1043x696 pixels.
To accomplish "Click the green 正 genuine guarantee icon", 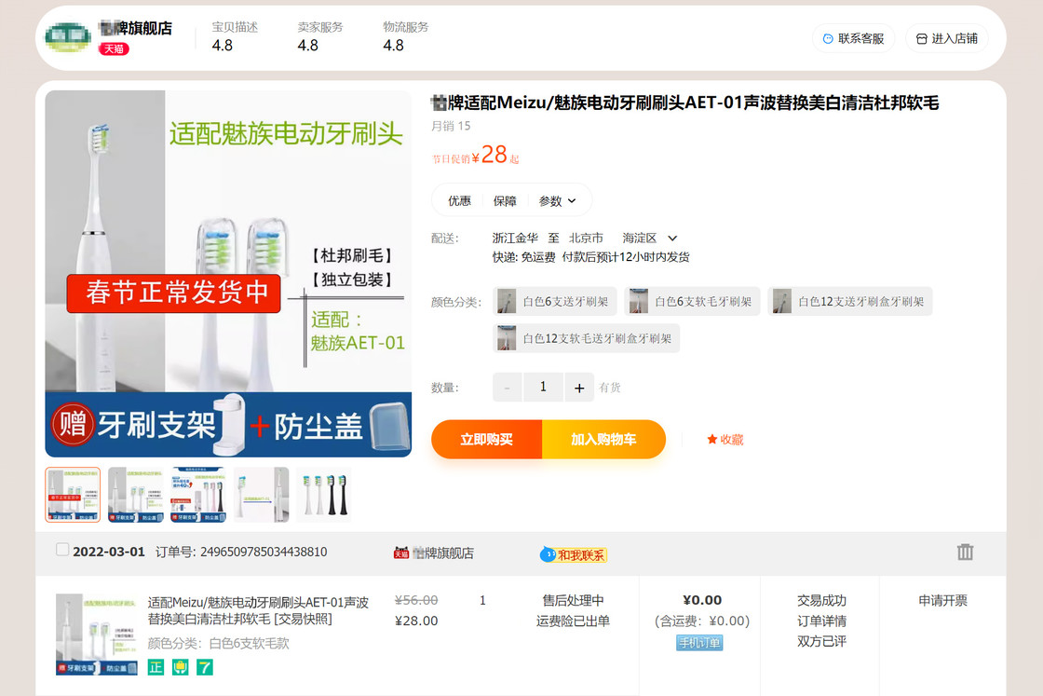I will coord(156,667).
